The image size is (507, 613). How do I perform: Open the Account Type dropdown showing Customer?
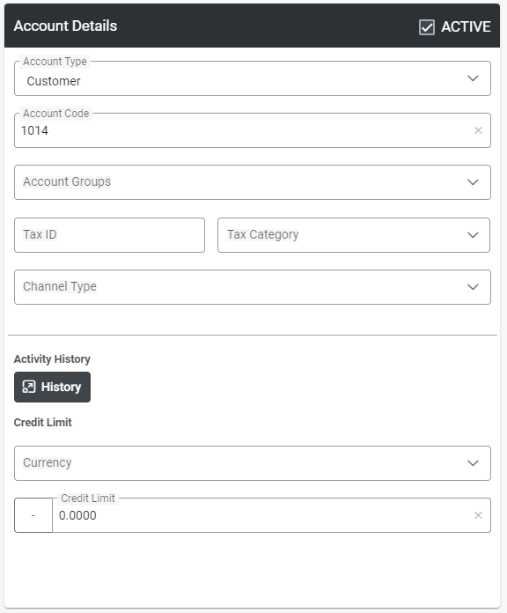(253, 78)
